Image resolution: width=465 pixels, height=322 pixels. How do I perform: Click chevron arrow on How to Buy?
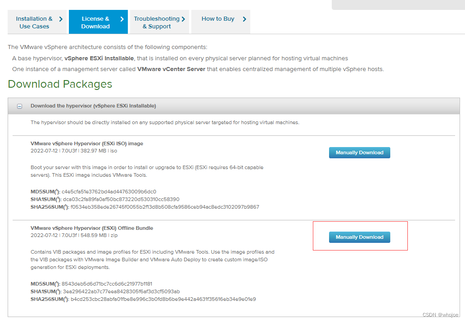tap(244, 19)
